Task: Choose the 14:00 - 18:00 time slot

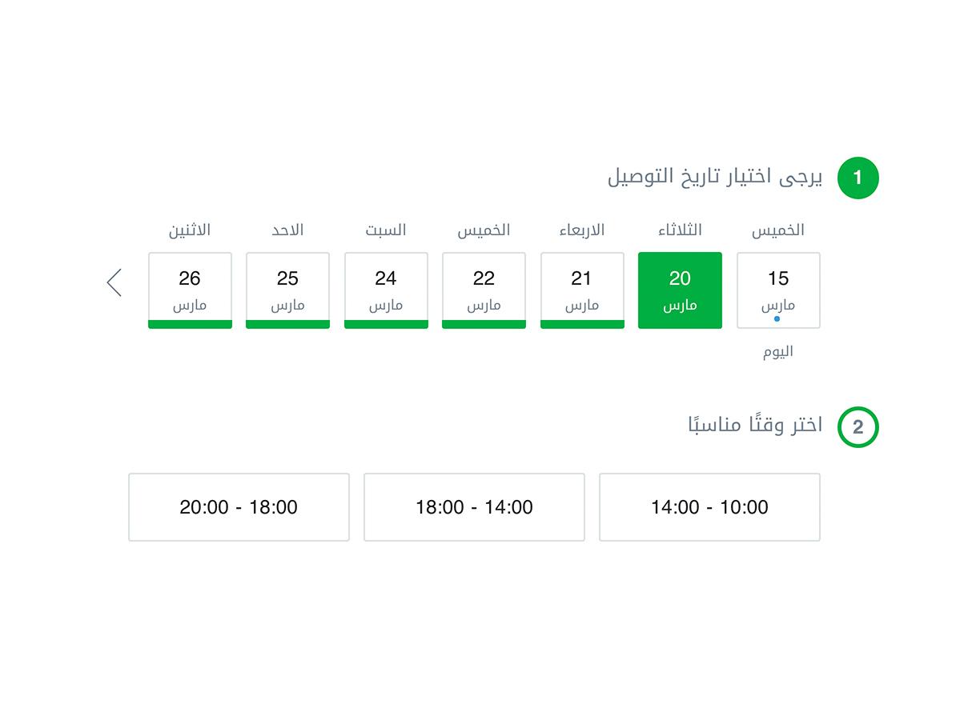Action: coord(474,507)
